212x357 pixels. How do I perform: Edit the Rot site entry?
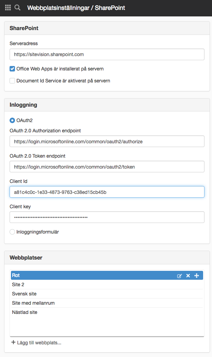tap(180, 276)
